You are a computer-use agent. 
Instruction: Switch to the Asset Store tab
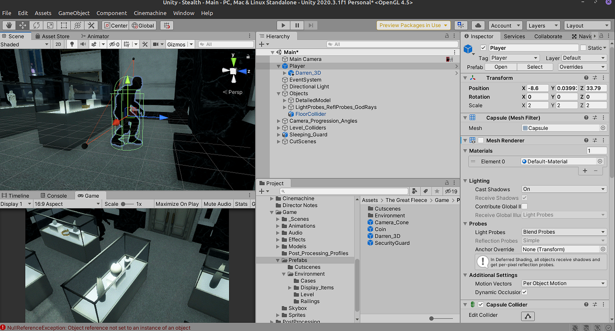(52, 36)
